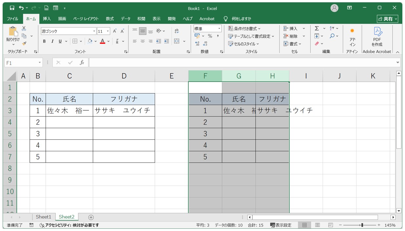Click the comma style icon

click(218, 36)
